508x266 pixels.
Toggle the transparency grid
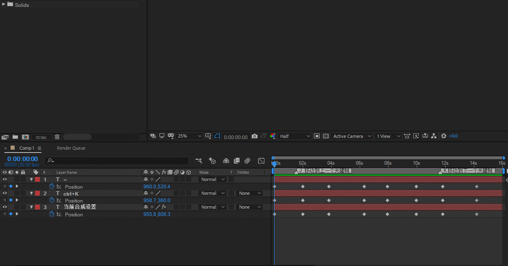coord(326,136)
